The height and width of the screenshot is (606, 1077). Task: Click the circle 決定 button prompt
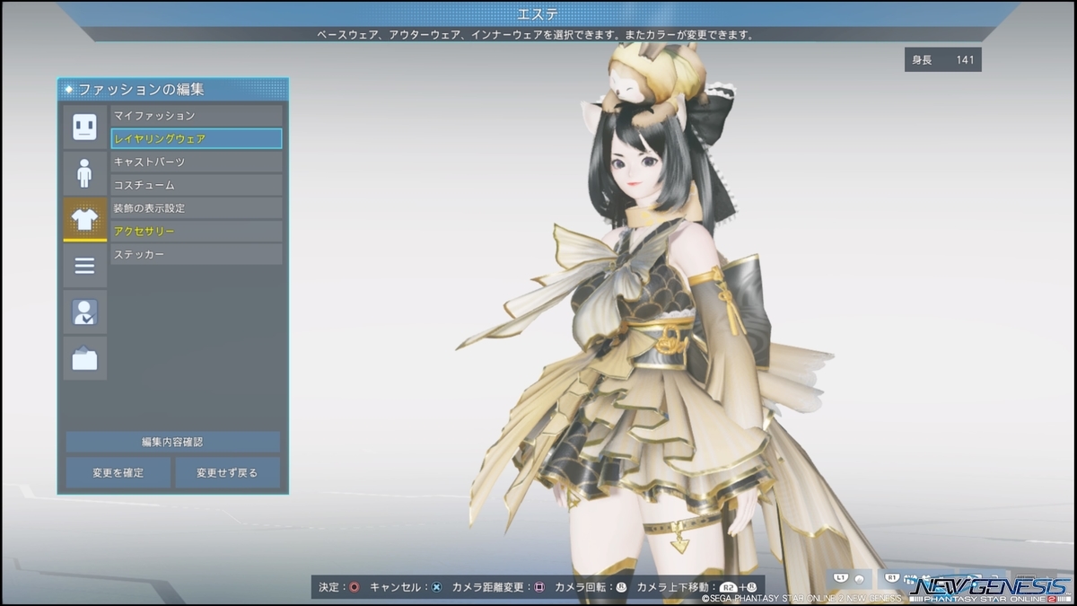click(x=354, y=587)
